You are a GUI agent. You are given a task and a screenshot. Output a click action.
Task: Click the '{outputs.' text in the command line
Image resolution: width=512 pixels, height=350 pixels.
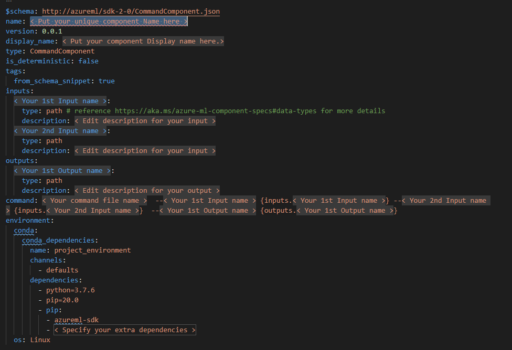pyautogui.click(x=278, y=211)
